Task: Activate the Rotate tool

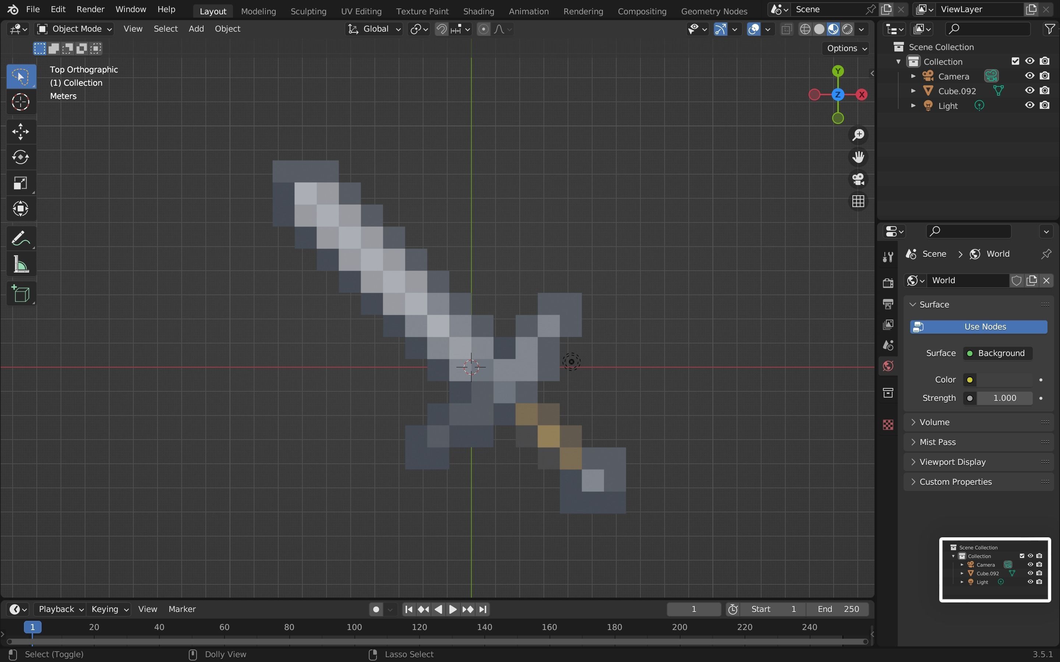Action: point(21,157)
